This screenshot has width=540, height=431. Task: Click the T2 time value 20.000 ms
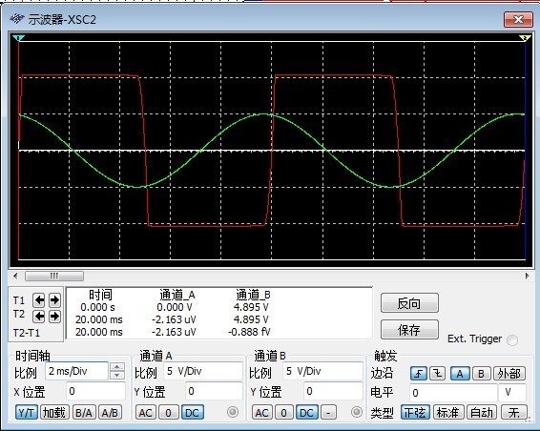click(x=99, y=319)
